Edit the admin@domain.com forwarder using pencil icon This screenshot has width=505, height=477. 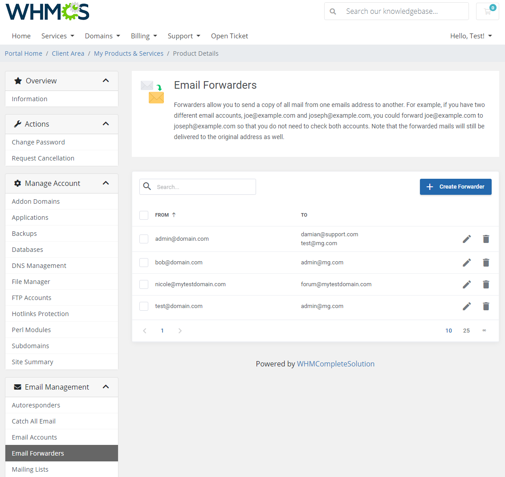pyautogui.click(x=466, y=239)
